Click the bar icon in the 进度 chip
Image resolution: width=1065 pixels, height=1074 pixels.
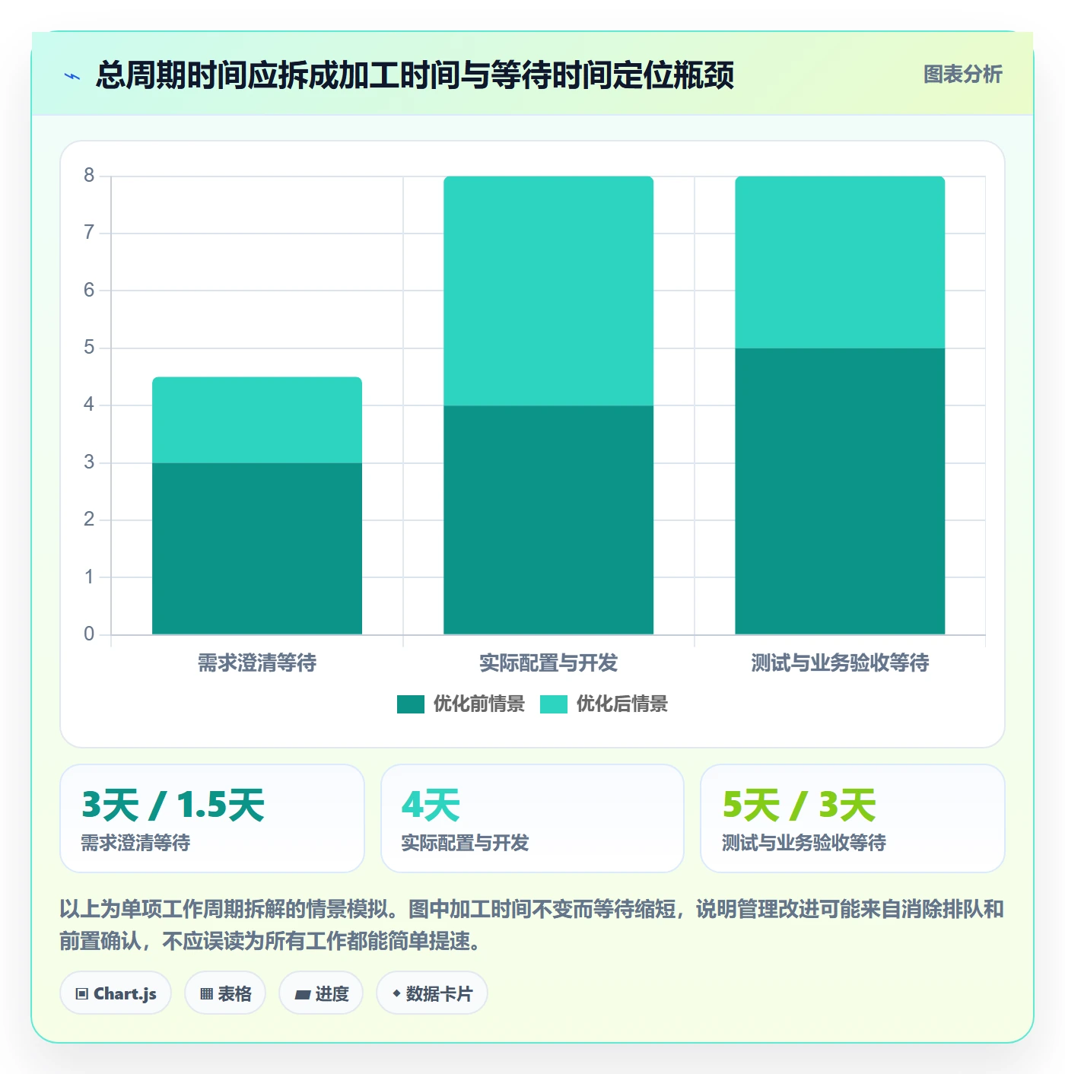click(x=303, y=994)
